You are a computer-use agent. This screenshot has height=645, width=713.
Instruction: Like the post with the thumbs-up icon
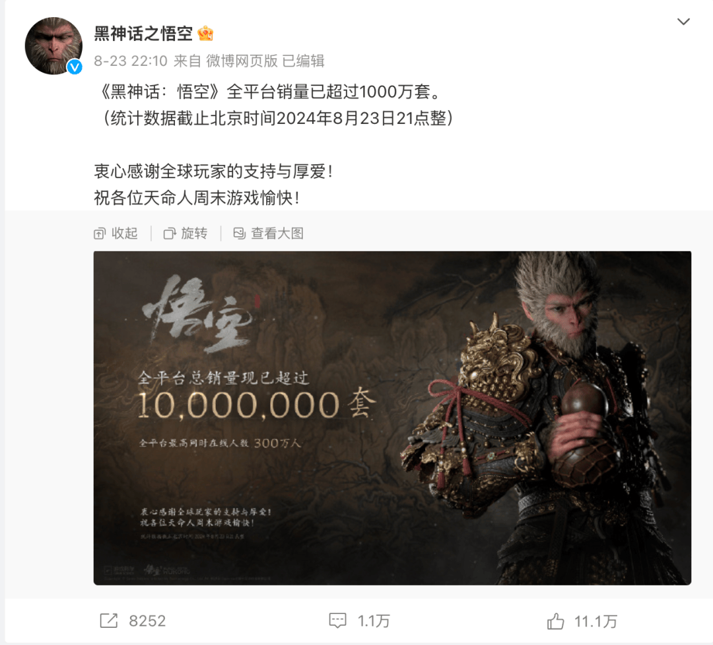tap(555, 621)
